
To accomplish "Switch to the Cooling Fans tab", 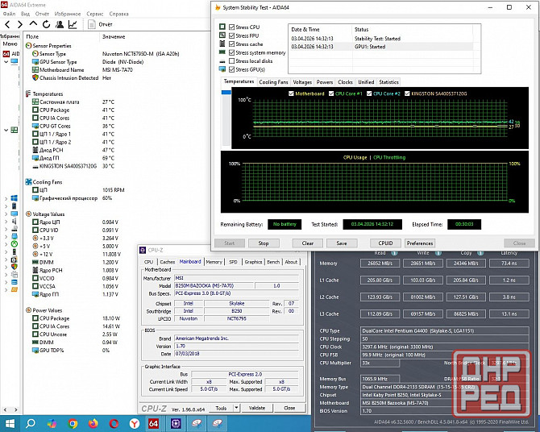I will tap(273, 82).
